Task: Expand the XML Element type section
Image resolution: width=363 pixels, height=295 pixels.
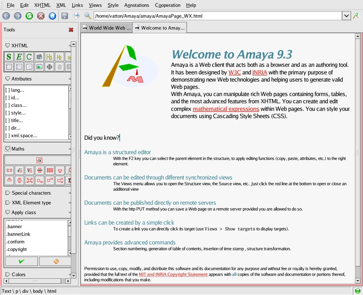Action: click(8, 203)
